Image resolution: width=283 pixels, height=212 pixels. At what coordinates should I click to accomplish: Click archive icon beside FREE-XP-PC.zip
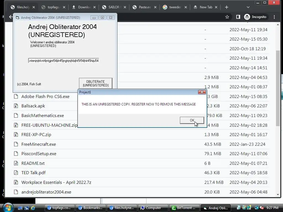16,134
